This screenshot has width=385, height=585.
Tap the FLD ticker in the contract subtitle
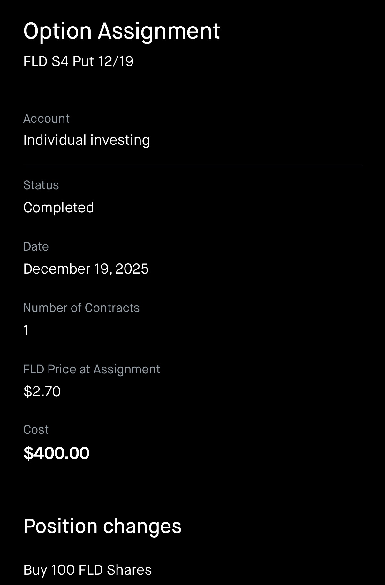point(35,61)
